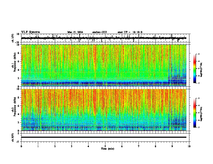Select the "start UT = 18:10:0" text

[x=130, y=32]
